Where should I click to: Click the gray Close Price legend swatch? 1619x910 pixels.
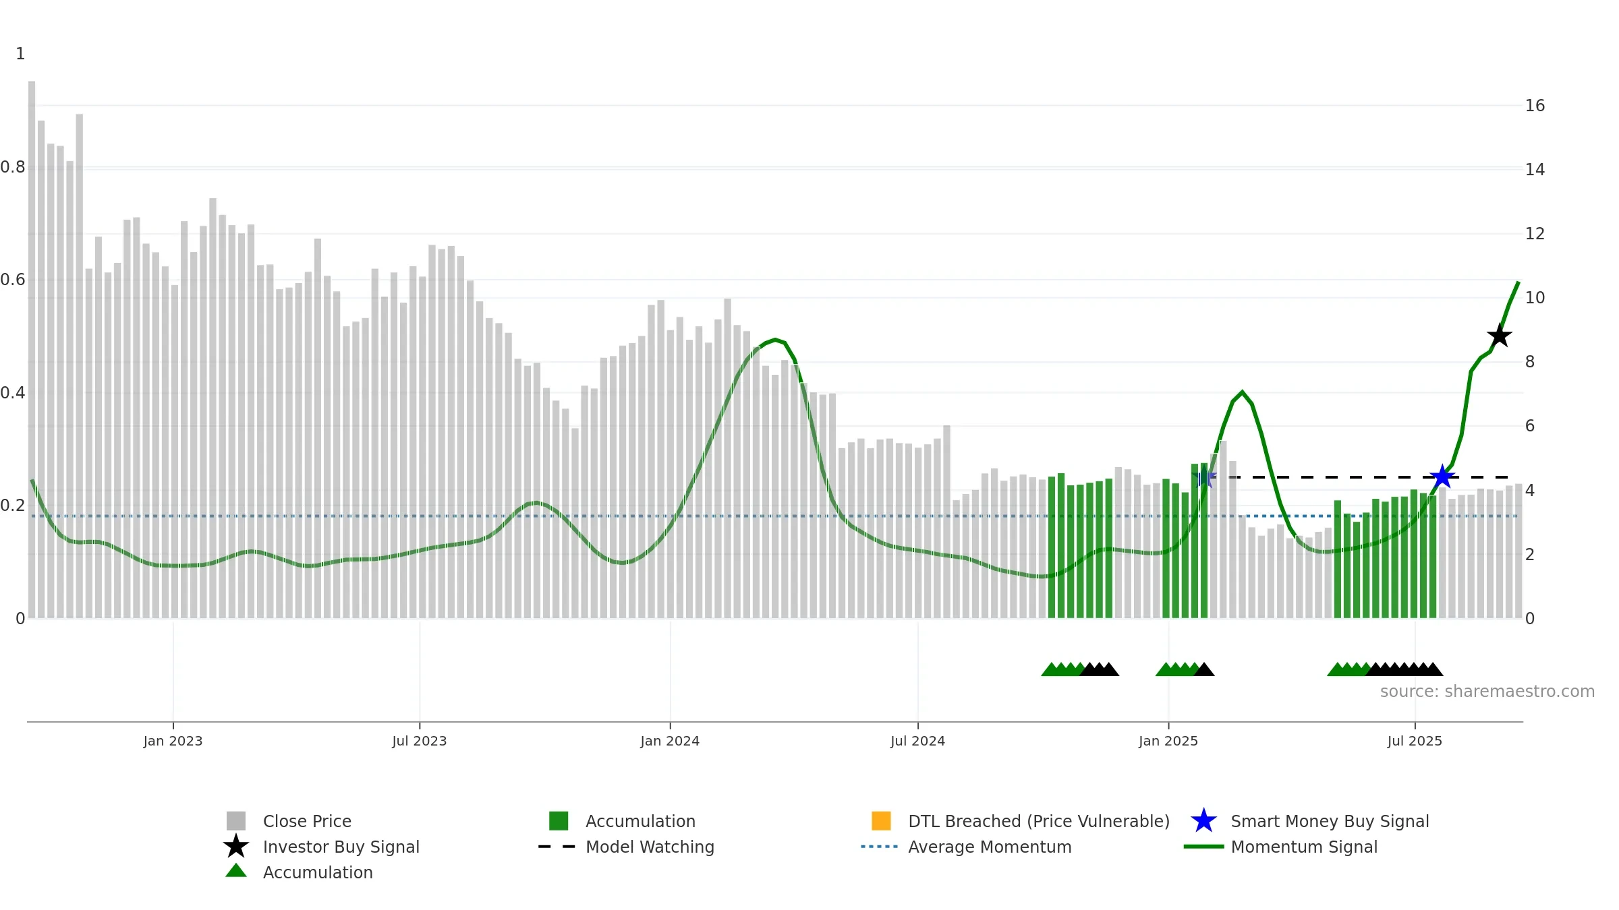click(x=236, y=821)
